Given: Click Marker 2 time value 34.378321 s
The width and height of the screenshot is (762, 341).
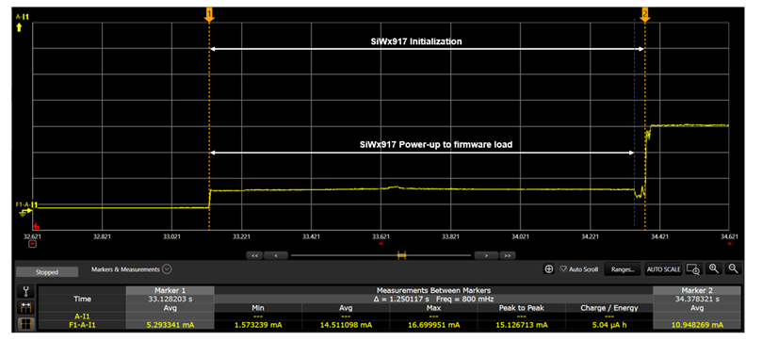Looking at the screenshot, I should [x=697, y=299].
